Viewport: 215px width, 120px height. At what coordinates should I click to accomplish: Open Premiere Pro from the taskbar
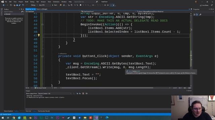57,118
